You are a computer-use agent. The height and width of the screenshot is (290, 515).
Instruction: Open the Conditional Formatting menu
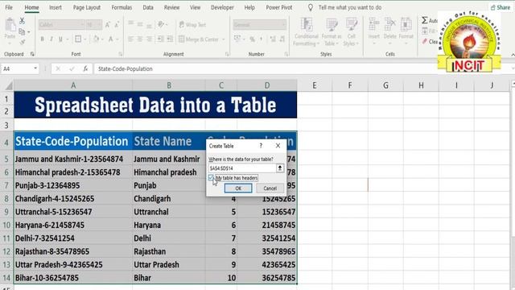click(x=307, y=32)
